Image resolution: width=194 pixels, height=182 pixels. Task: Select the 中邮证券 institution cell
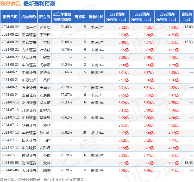pyautogui.click(x=29, y=118)
